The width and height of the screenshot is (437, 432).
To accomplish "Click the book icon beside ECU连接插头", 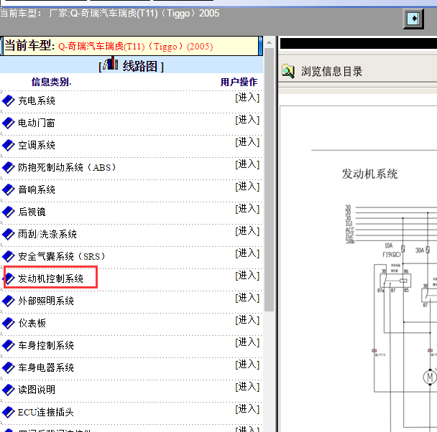I will coord(9,412).
